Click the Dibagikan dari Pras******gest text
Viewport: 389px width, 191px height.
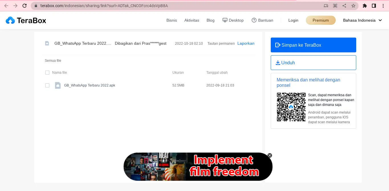[x=140, y=43]
